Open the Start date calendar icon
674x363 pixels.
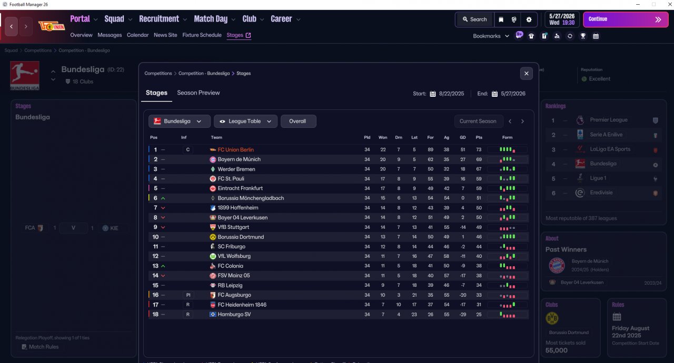pyautogui.click(x=433, y=94)
